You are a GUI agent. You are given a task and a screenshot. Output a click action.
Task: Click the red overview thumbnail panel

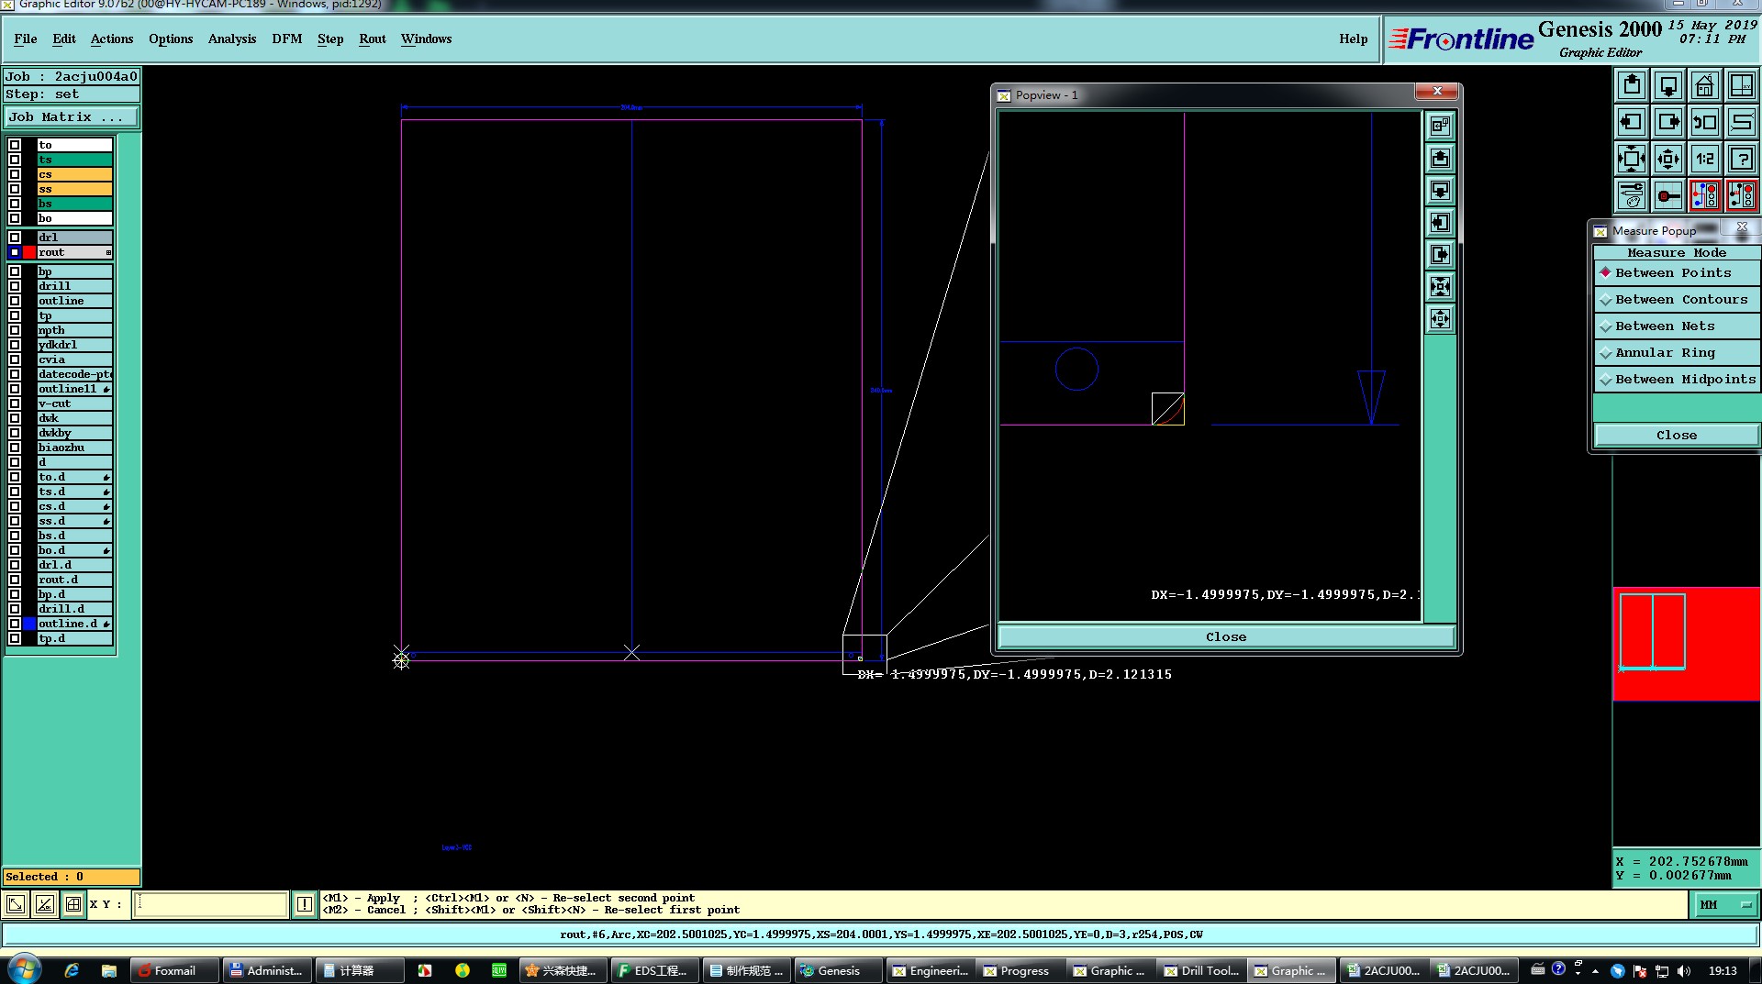pyautogui.click(x=1687, y=644)
